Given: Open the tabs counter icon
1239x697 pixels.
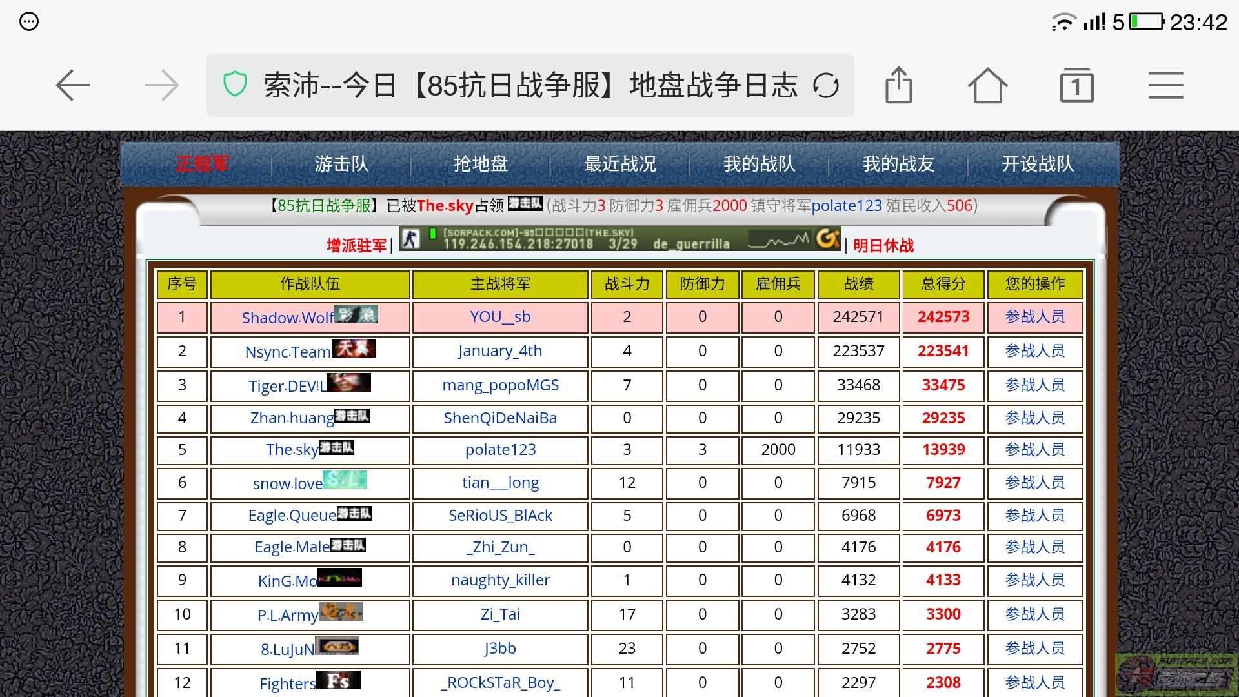Looking at the screenshot, I should (x=1076, y=85).
